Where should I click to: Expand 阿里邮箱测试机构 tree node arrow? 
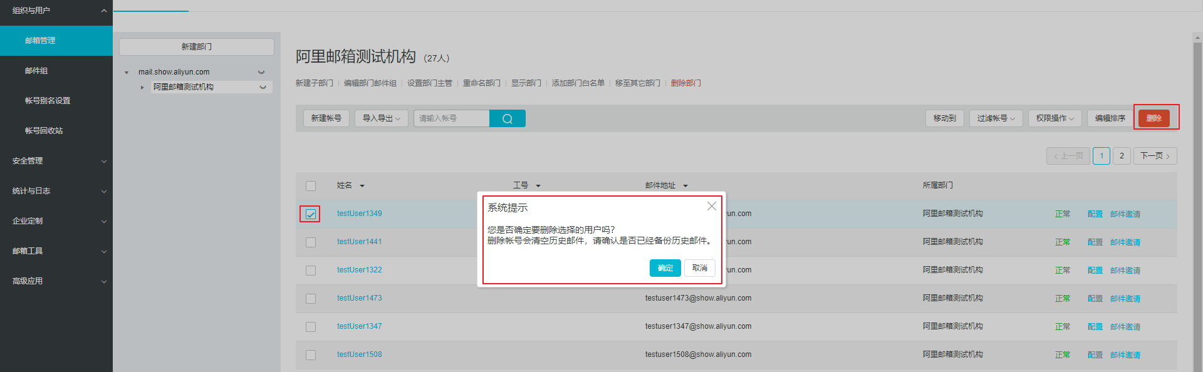point(142,88)
